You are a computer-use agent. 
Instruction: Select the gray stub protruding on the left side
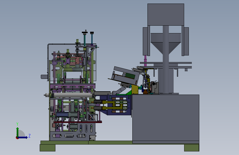44,77
